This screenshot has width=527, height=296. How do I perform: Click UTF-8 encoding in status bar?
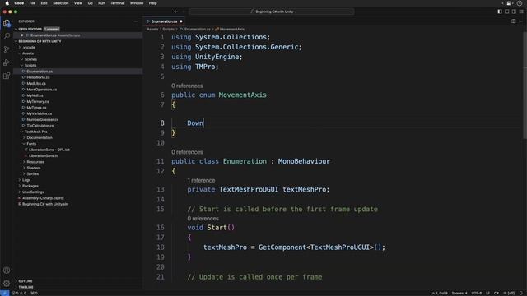(x=476, y=293)
